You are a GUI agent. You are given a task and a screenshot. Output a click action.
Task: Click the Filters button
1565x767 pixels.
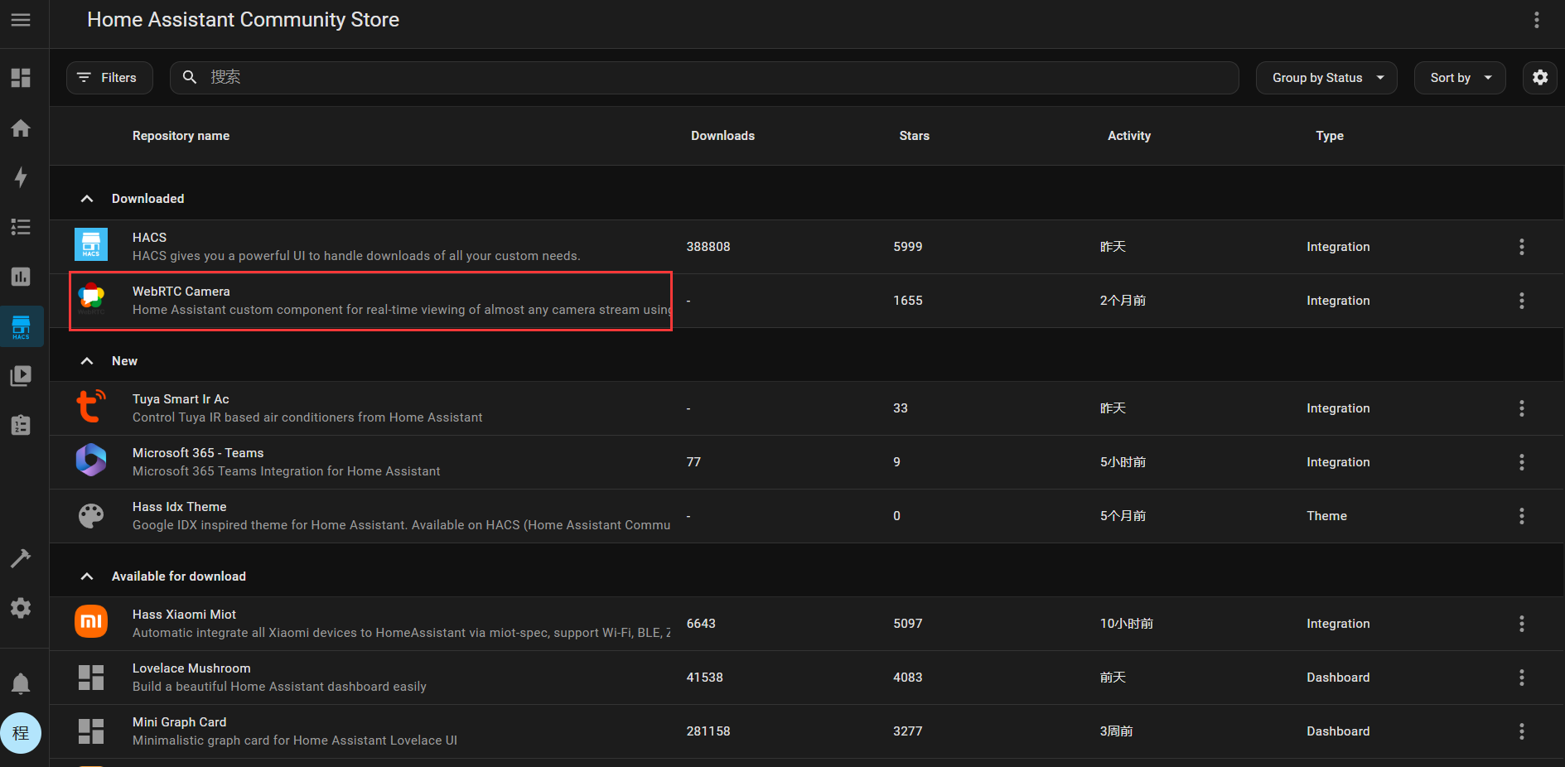[109, 78]
